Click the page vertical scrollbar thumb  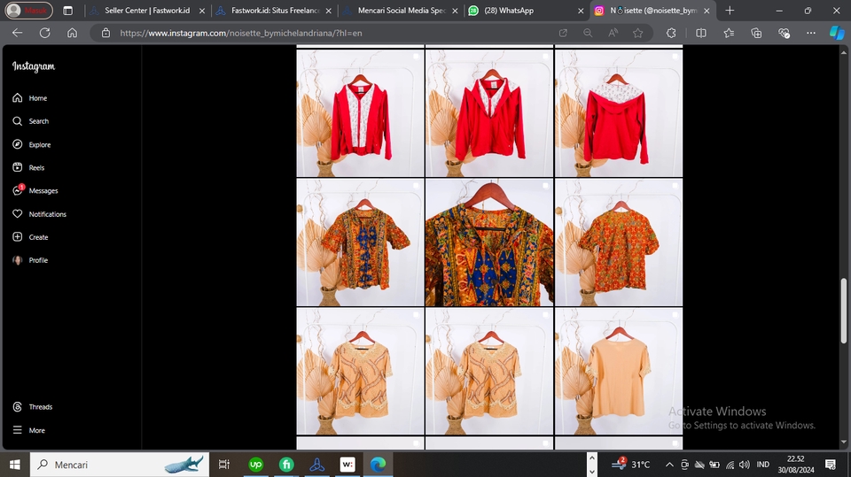click(843, 311)
